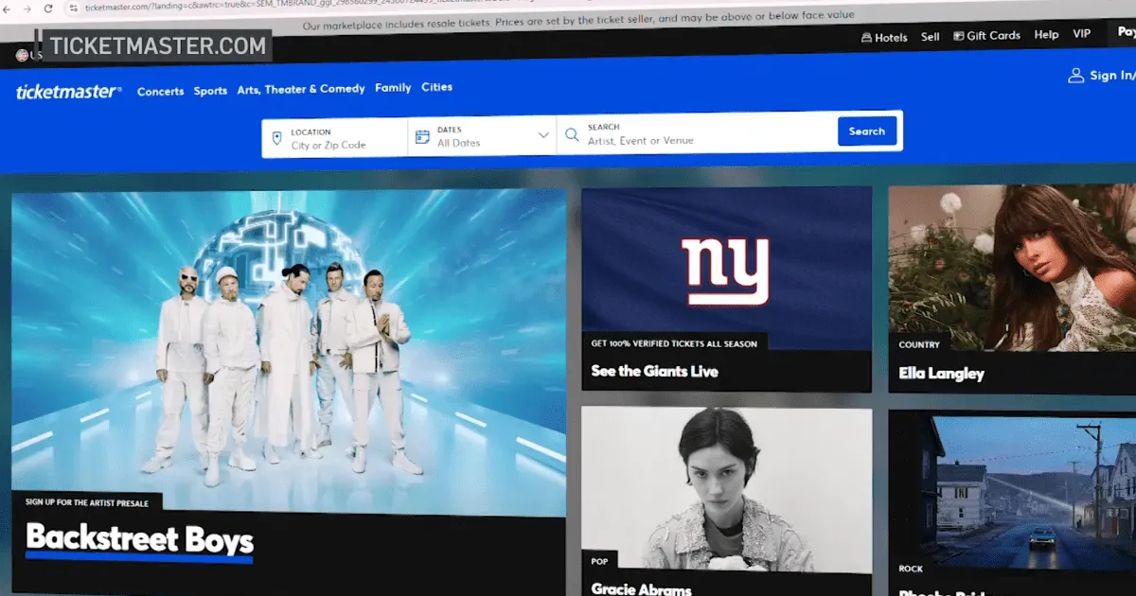Click the browser back arrow
This screenshot has height=596, width=1136.
5,8
